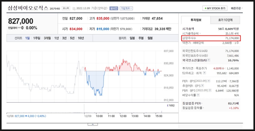Screen dimensions: 255x131
Task: Select the 1일 line chart range
Action: tap(27, 38)
